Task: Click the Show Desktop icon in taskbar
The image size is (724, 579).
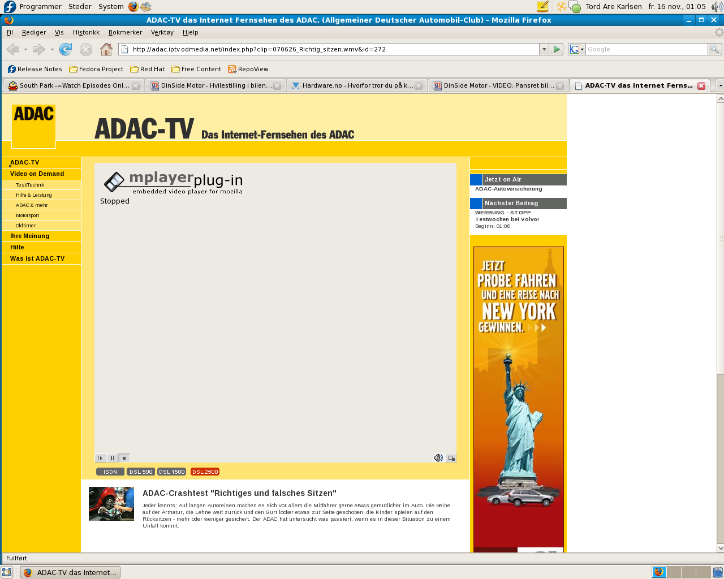Action: click(x=7, y=572)
